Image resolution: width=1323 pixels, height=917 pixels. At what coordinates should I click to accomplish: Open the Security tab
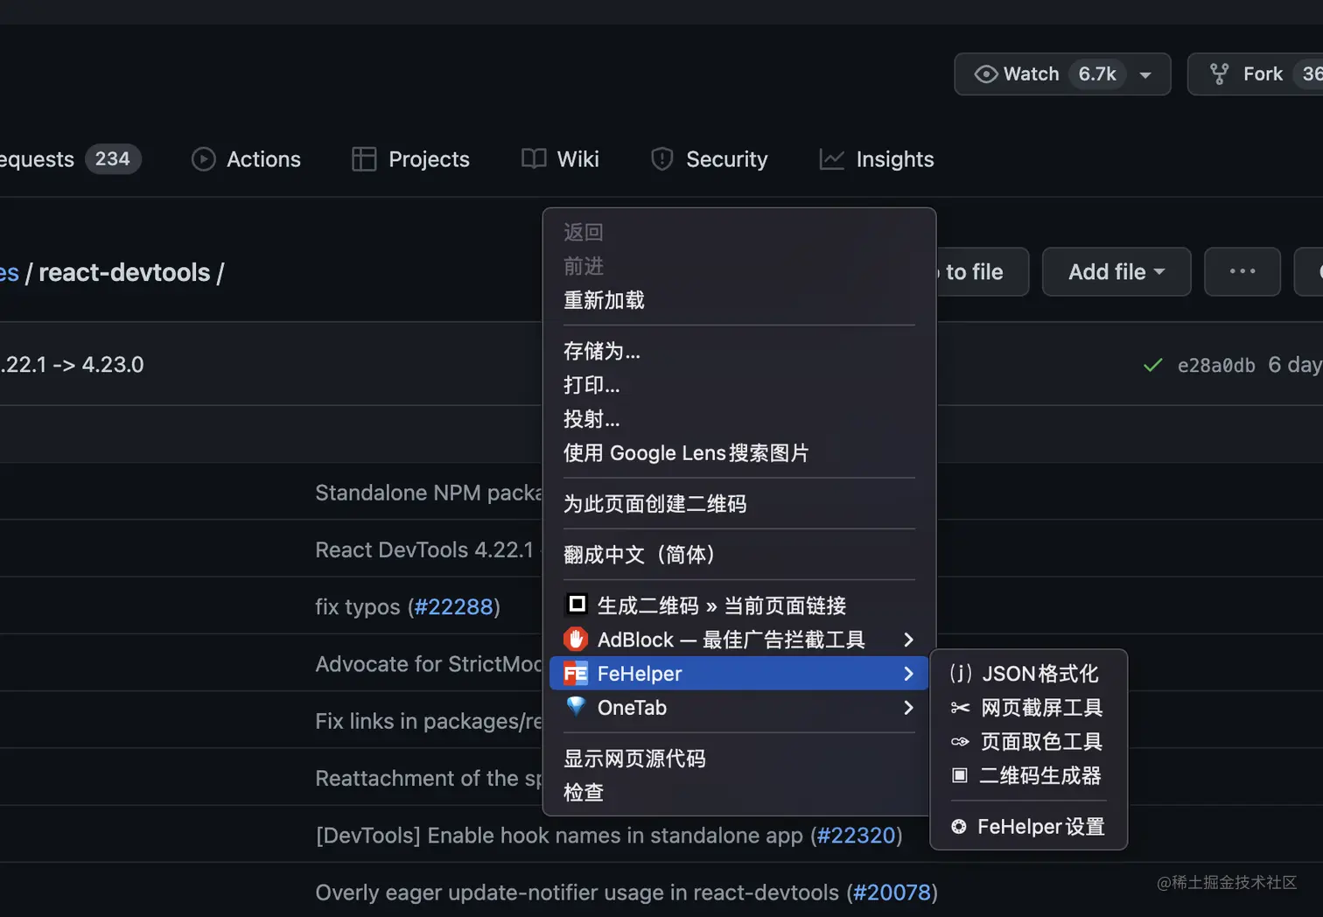point(710,159)
